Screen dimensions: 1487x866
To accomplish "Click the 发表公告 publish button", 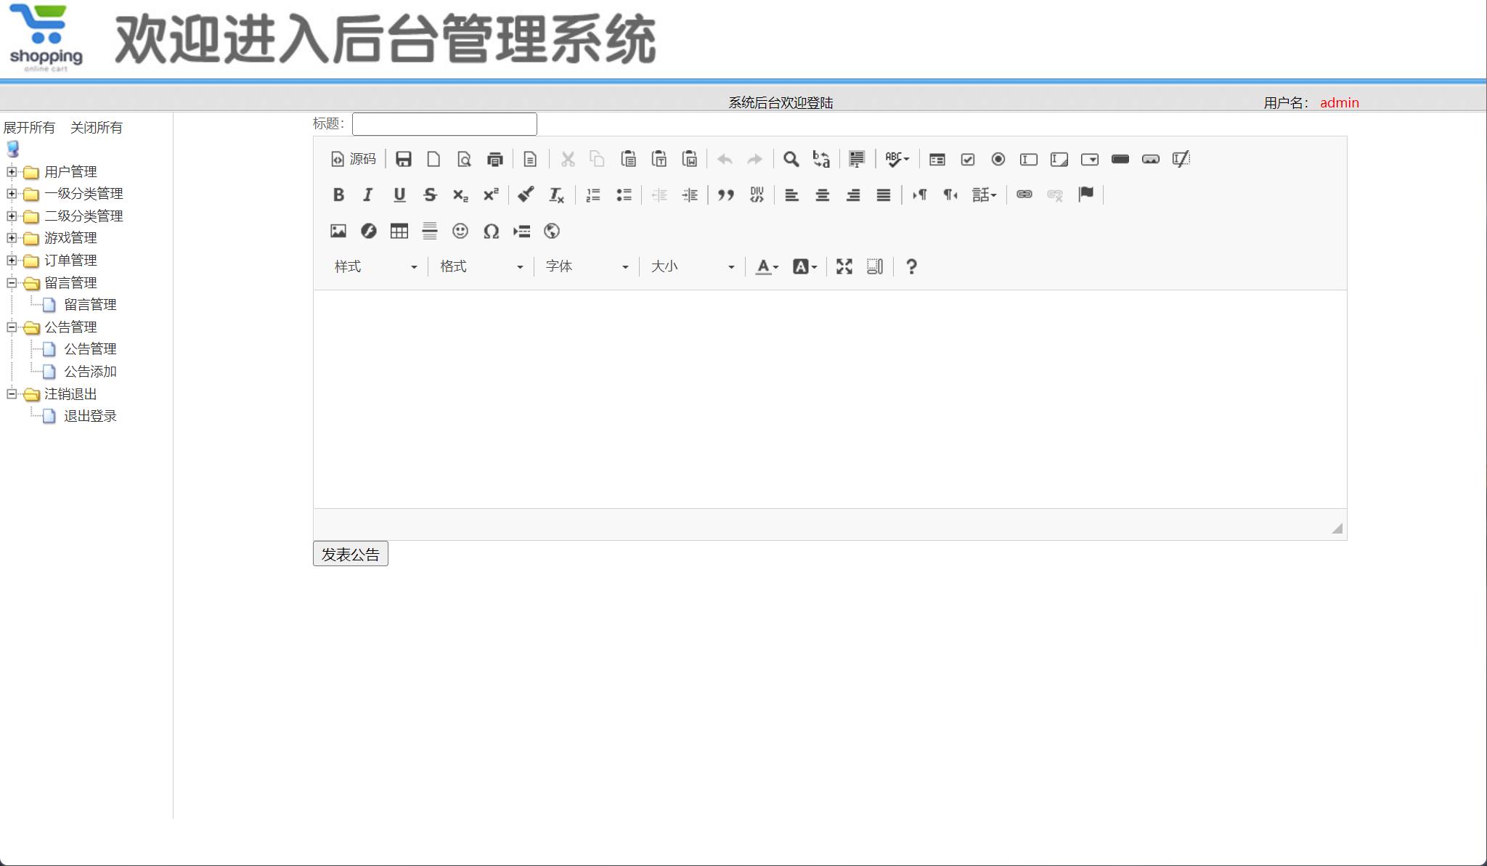I will [x=350, y=553].
